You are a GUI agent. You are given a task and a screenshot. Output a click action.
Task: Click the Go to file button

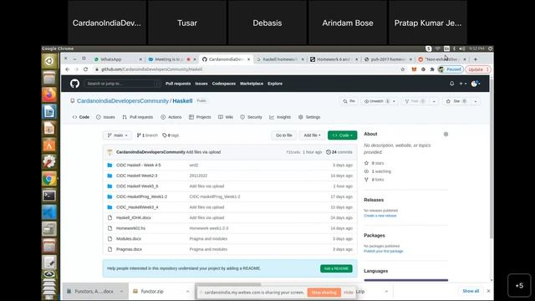284,135
